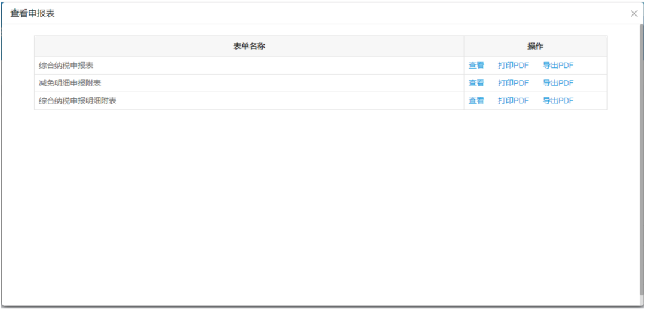
Task: Click the 操作 column header
Action: 536,46
